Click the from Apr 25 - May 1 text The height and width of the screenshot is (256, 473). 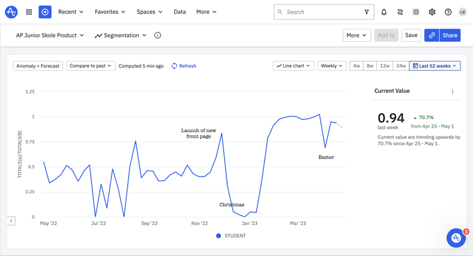tap(433, 126)
